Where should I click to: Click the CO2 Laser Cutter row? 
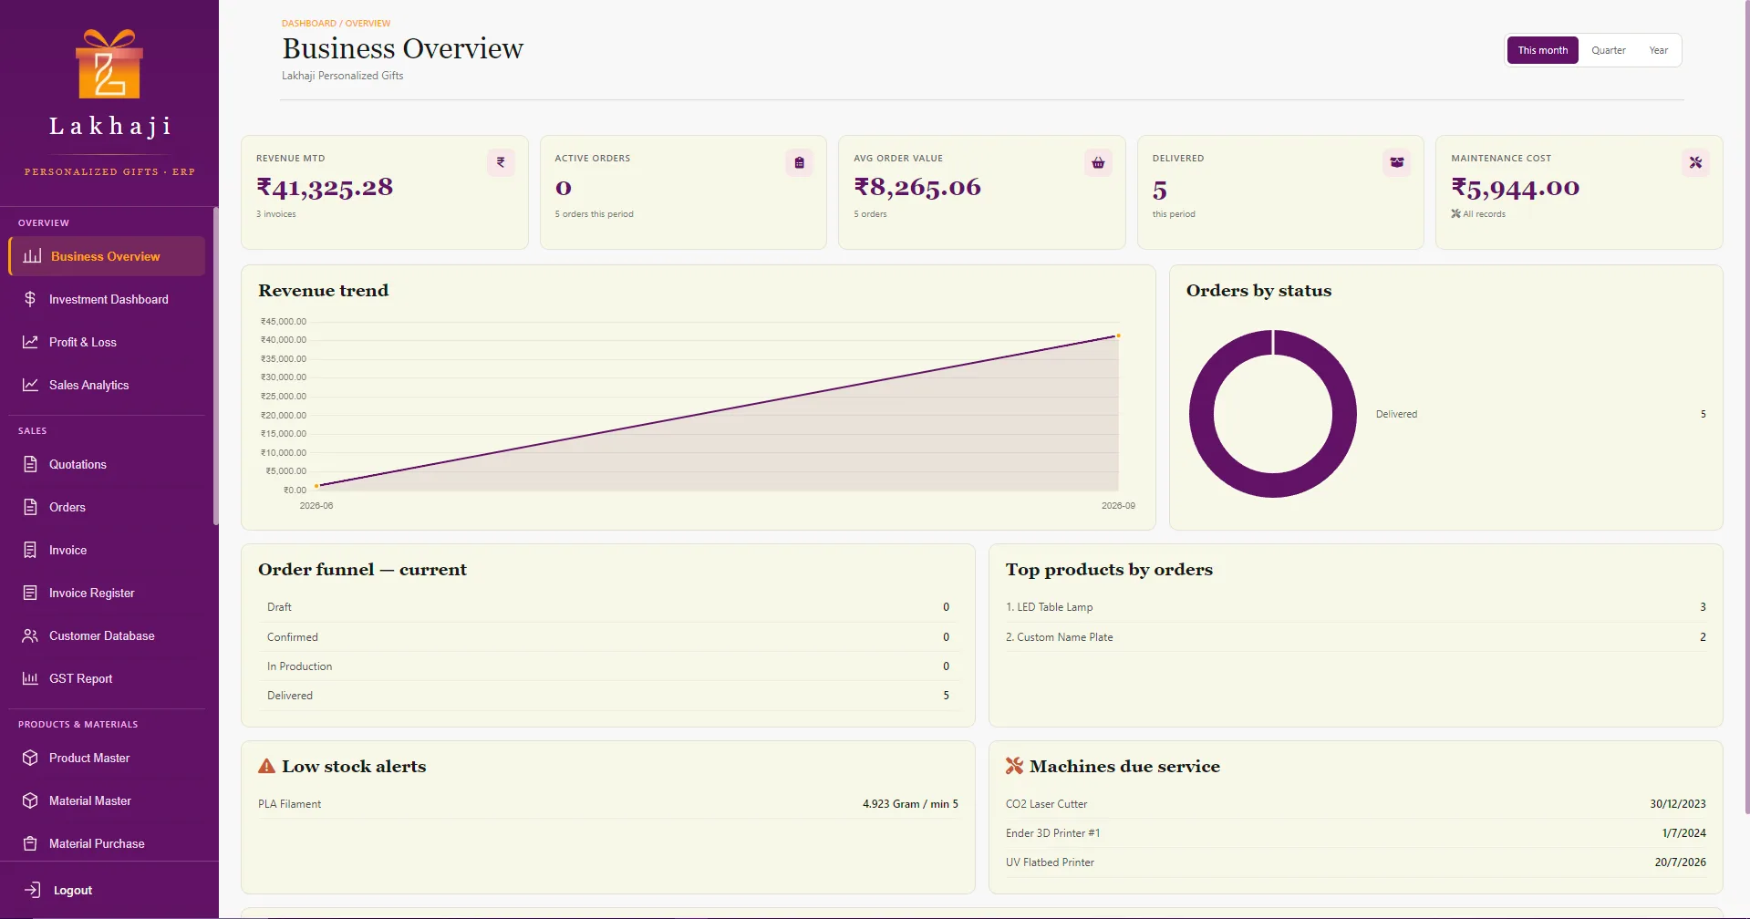[1355, 804]
